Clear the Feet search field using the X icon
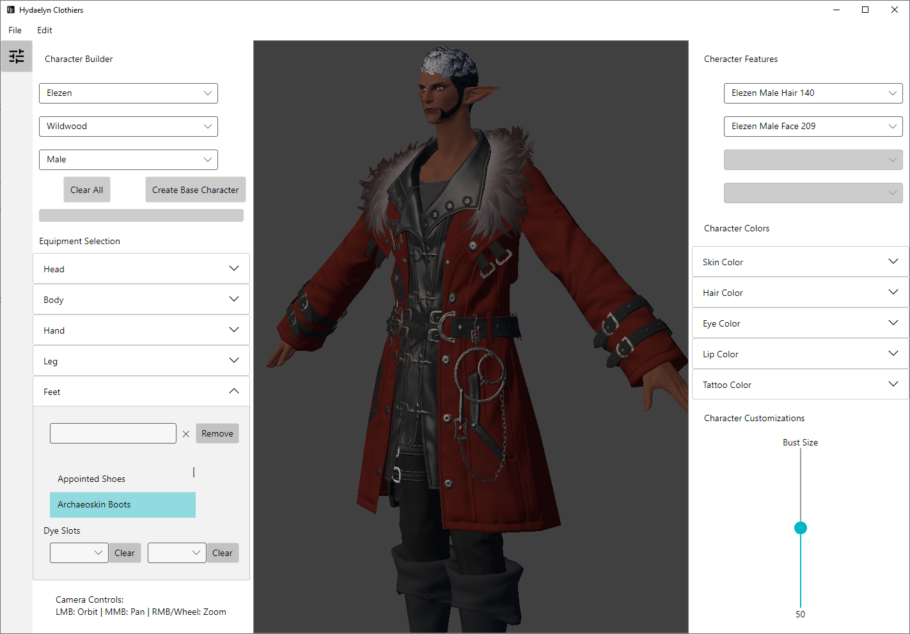Image resolution: width=910 pixels, height=634 pixels. pyautogui.click(x=186, y=434)
